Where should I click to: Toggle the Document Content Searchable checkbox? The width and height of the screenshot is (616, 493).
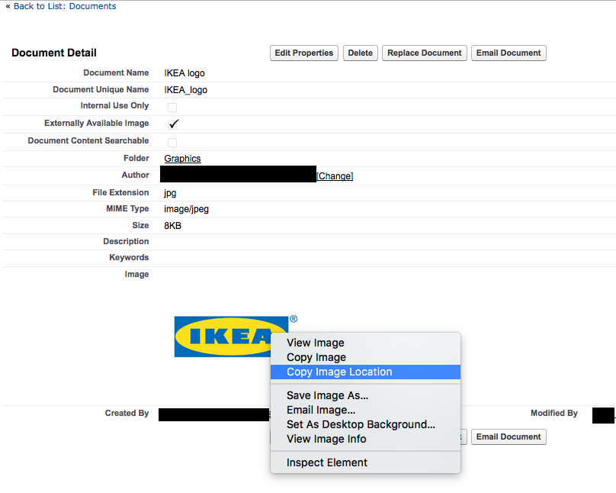coord(172,142)
